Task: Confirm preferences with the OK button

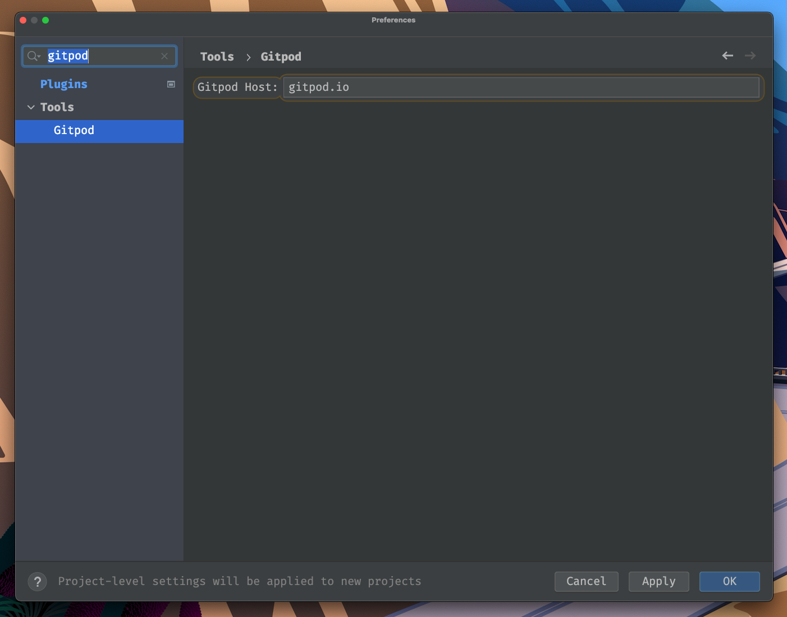Action: [729, 582]
